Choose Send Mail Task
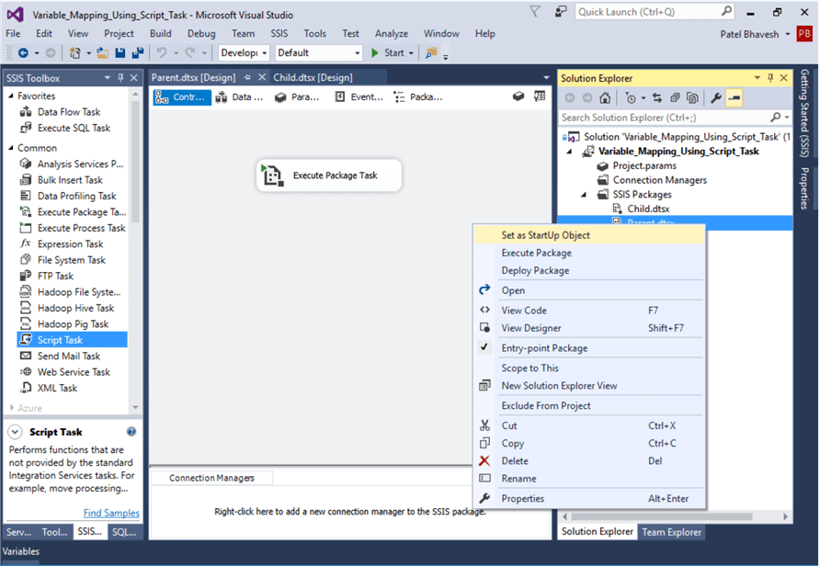This screenshot has height=566, width=820. 69,356
